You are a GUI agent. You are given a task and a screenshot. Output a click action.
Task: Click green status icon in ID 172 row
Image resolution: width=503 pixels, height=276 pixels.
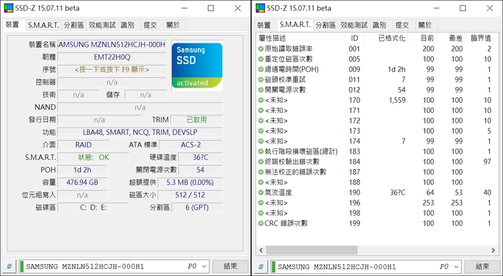tap(260, 120)
